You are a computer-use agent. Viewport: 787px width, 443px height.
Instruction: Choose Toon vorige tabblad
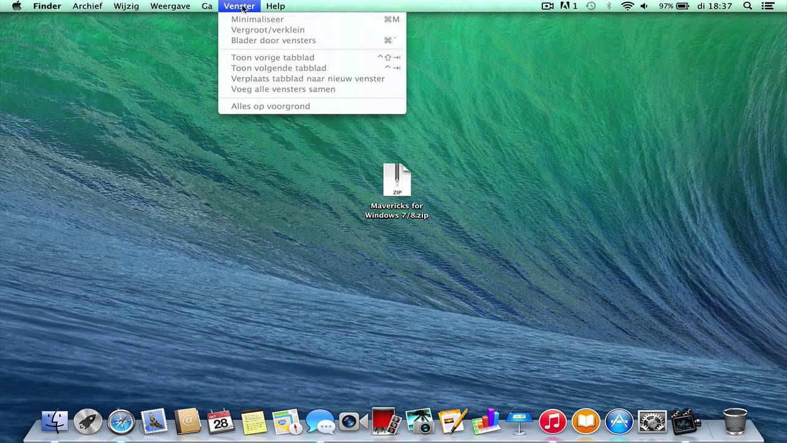coord(312,57)
